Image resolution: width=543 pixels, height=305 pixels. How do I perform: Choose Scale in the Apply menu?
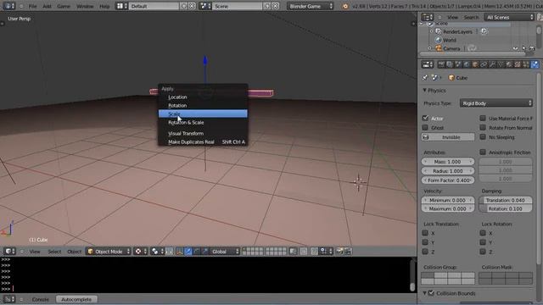(203, 114)
